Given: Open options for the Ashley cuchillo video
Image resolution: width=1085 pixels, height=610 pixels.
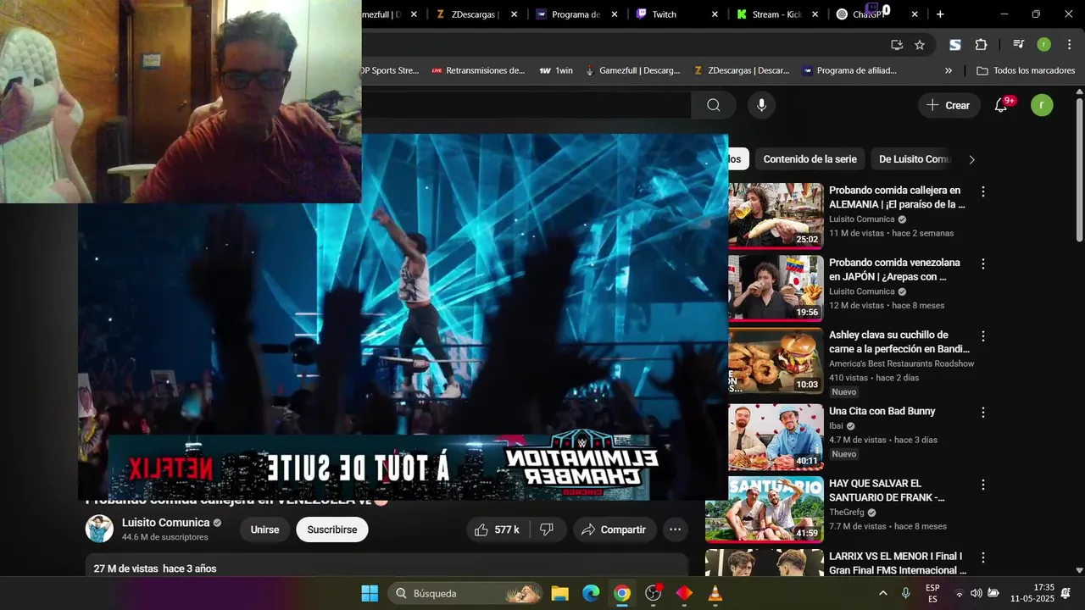Looking at the screenshot, I should 983,336.
